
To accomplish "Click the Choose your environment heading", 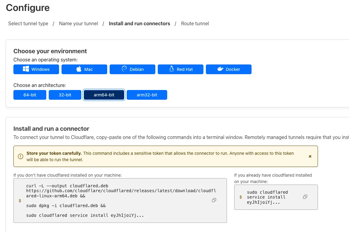I will click(x=50, y=51).
